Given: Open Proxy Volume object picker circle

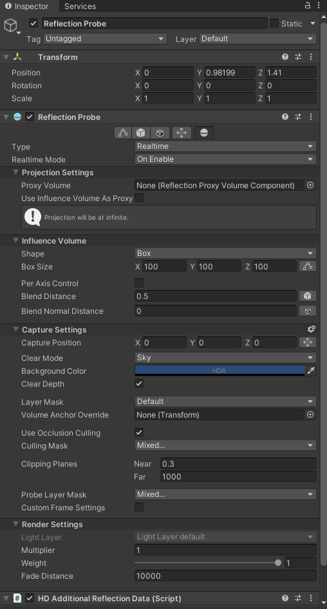Looking at the screenshot, I should tap(310, 185).
